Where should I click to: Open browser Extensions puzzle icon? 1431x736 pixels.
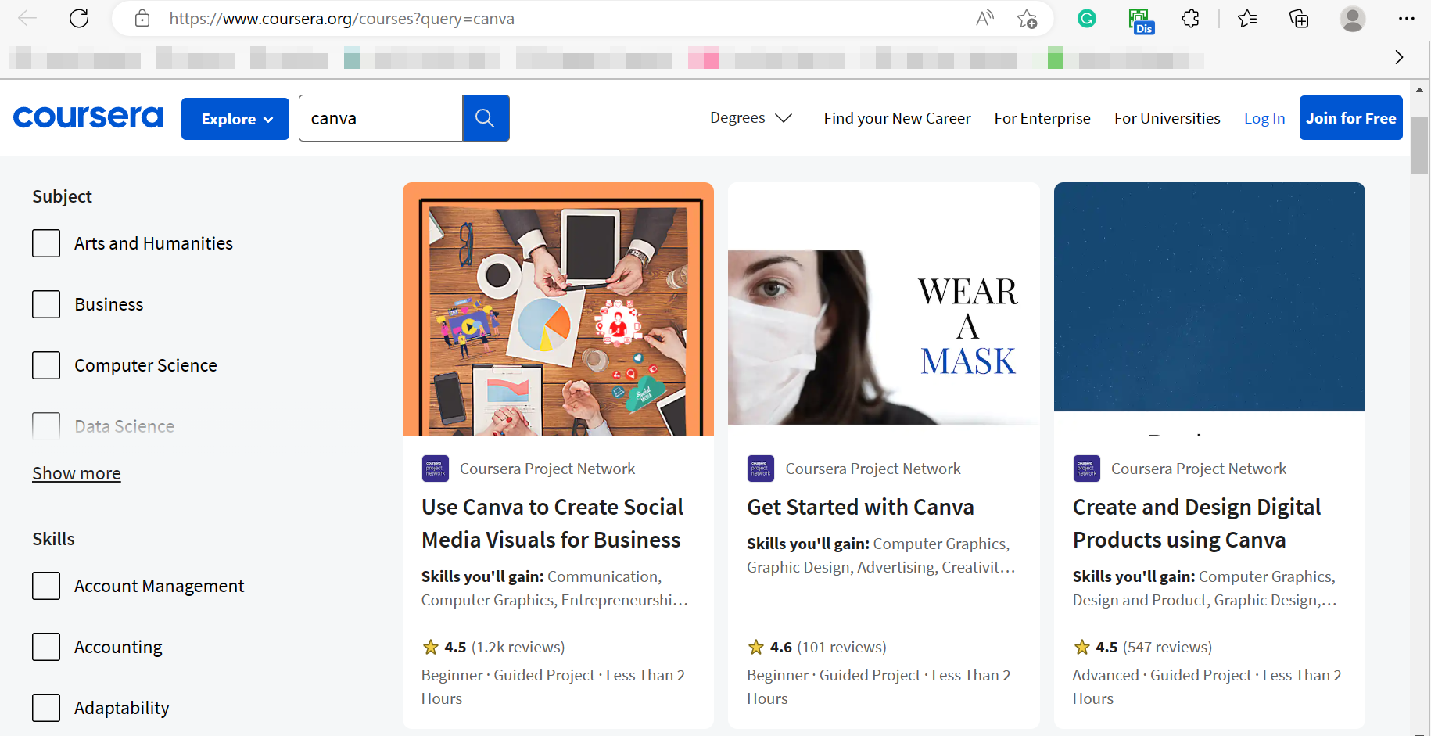(1190, 19)
